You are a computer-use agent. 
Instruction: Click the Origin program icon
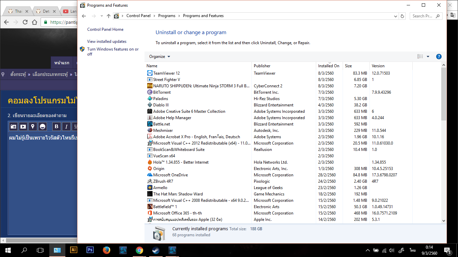150,168
